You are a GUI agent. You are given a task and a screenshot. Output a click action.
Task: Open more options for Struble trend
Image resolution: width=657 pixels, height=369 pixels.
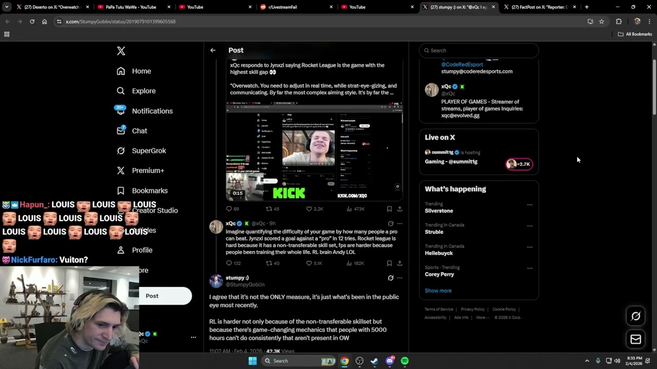[529, 226]
